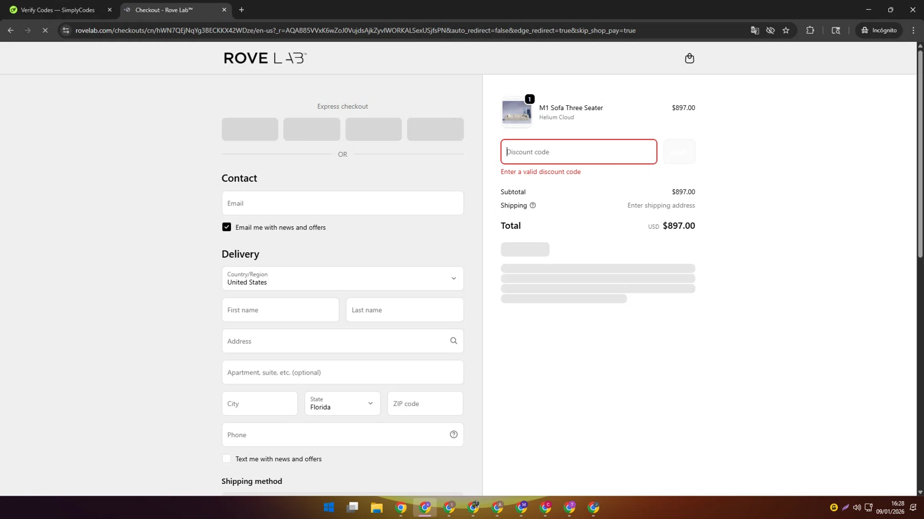The width and height of the screenshot is (924, 519).
Task: Click the Rove Lab logo
Action: [x=265, y=58]
